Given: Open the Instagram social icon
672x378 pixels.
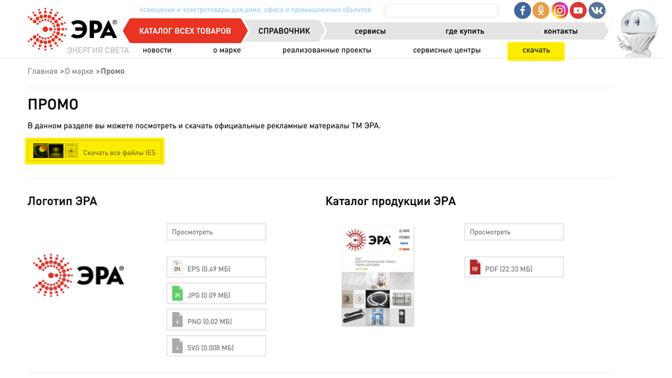Looking at the screenshot, I should [x=559, y=10].
